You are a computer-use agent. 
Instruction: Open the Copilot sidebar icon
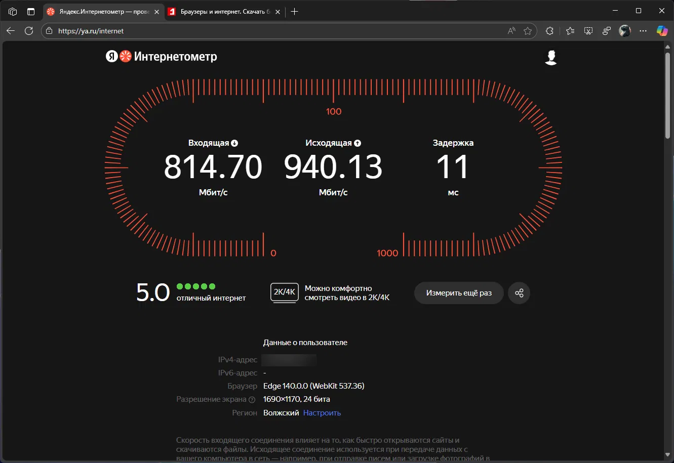(662, 31)
